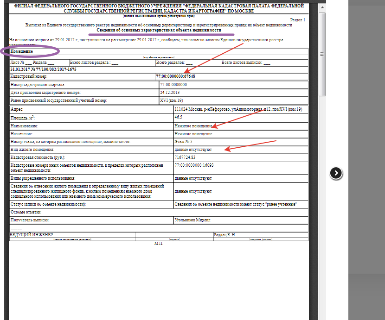Click the document number 31.01.2017 № 77/100/082/2017-1675
The image size is (385, 320).
(43, 69)
